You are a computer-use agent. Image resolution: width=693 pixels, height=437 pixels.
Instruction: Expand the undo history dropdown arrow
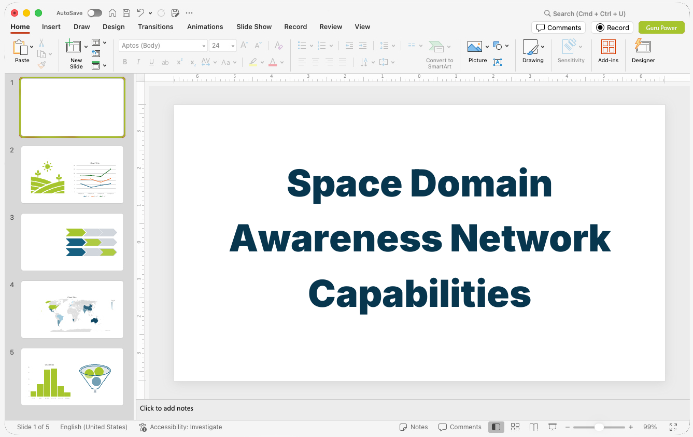(x=150, y=13)
